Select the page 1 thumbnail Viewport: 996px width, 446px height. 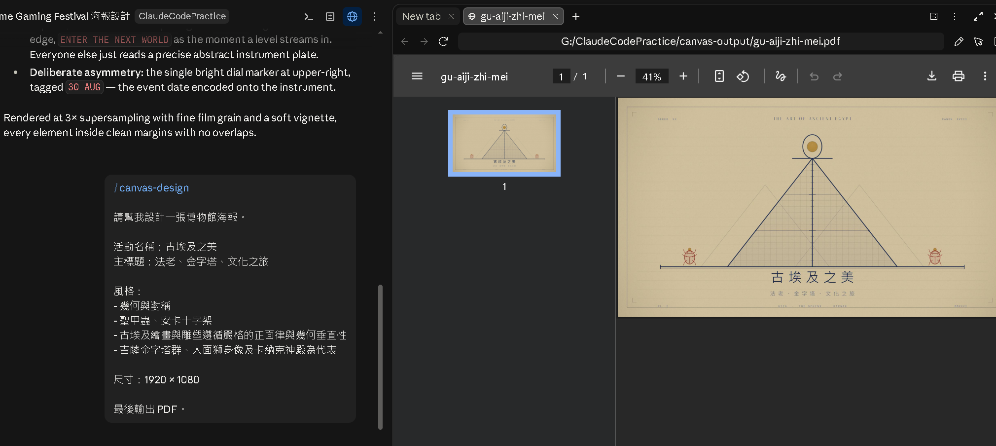pyautogui.click(x=504, y=143)
